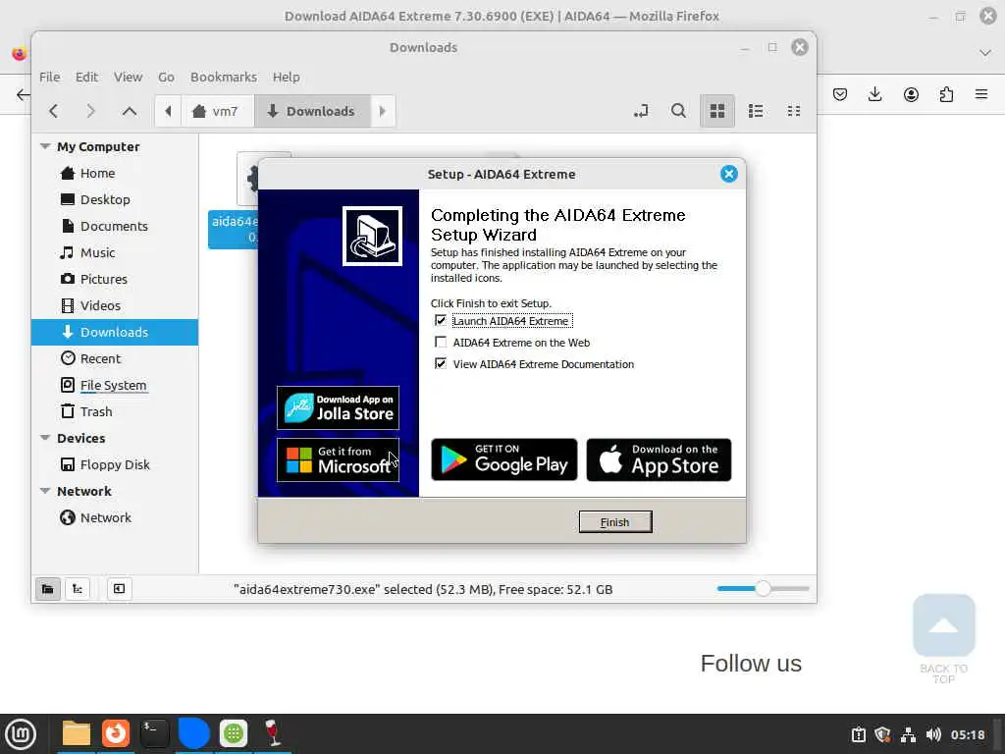Image resolution: width=1005 pixels, height=754 pixels.
Task: Open Files from taskbar
Action: point(76,733)
